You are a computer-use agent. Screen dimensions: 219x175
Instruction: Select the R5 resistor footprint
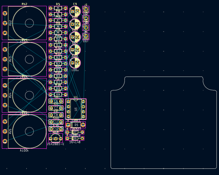tap(58, 8)
